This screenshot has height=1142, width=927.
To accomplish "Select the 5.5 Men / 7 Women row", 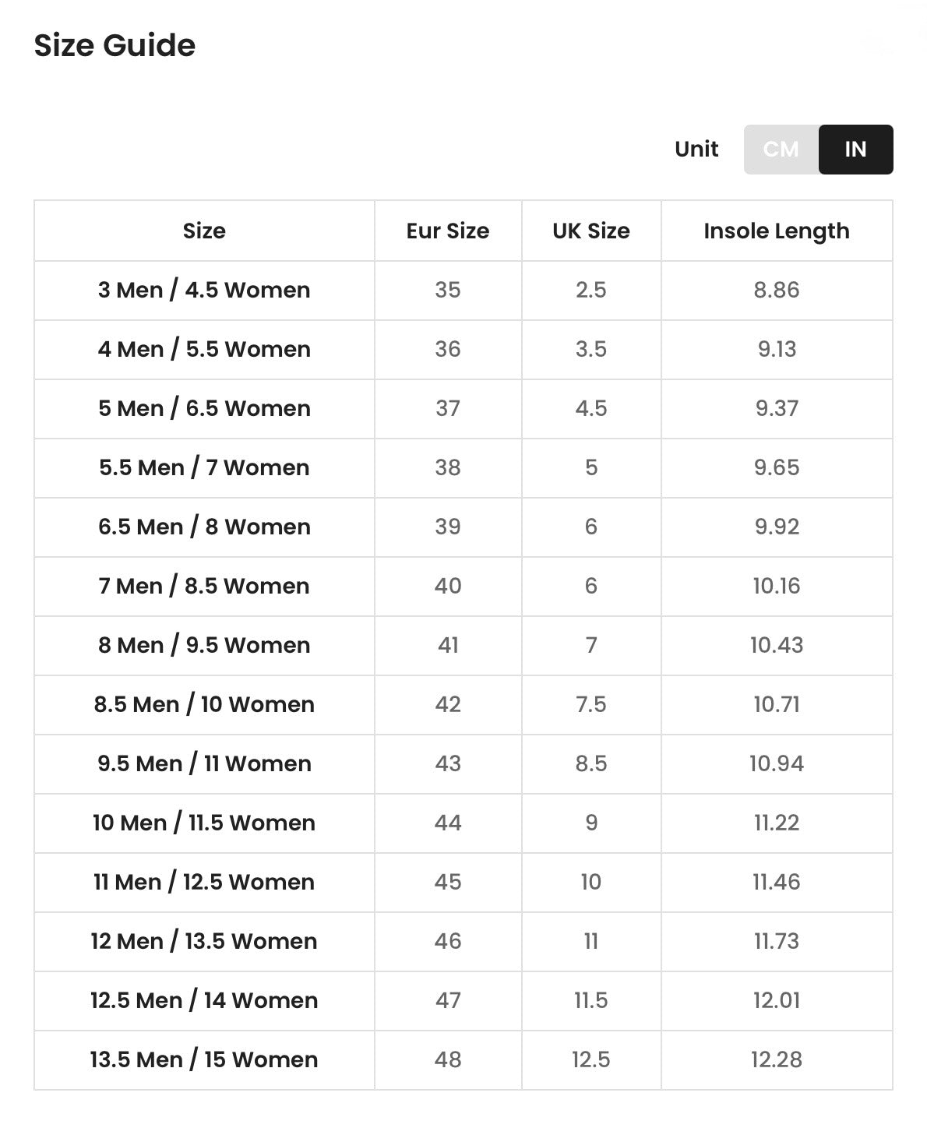I will coord(463,468).
